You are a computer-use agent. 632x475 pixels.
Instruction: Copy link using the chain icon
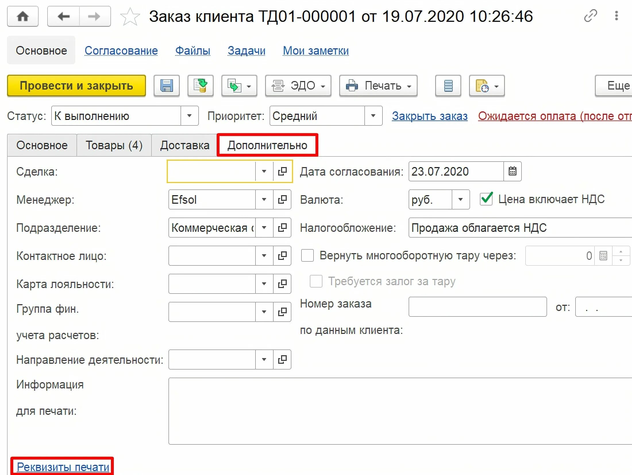(x=590, y=16)
